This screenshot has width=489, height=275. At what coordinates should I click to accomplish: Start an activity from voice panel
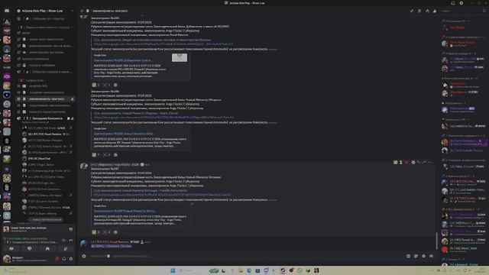pyautogui.click(x=47, y=249)
